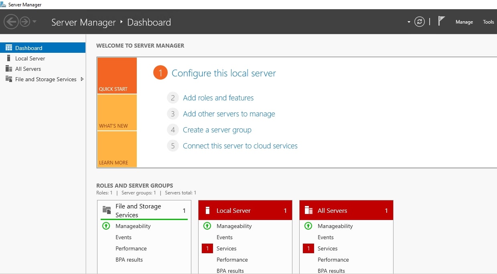Click the step 5 number circle
Image resolution: width=497 pixels, height=274 pixels.
pos(172,146)
